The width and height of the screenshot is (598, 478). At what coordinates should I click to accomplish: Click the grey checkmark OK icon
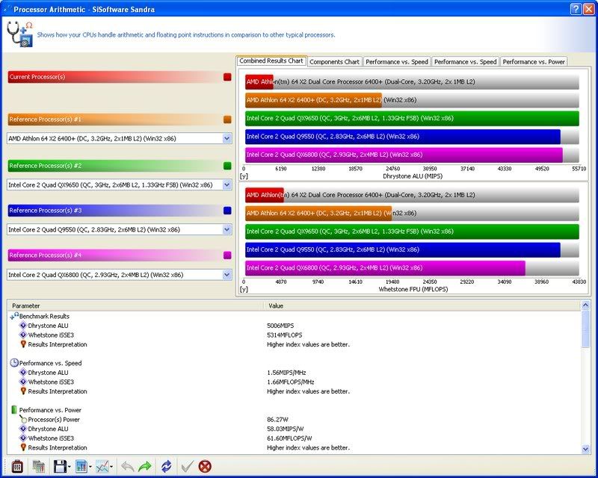[x=187, y=467]
